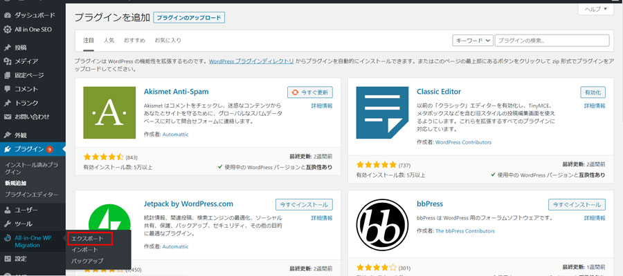Open 新規追加 submenu item
This screenshot has height=276, width=623.
(15, 184)
